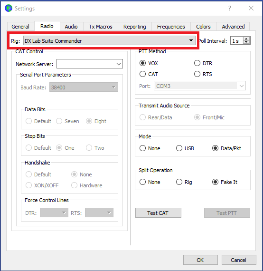Set Mode to Data/Pkt
This screenshot has width=263, height=271.
tap(226, 148)
